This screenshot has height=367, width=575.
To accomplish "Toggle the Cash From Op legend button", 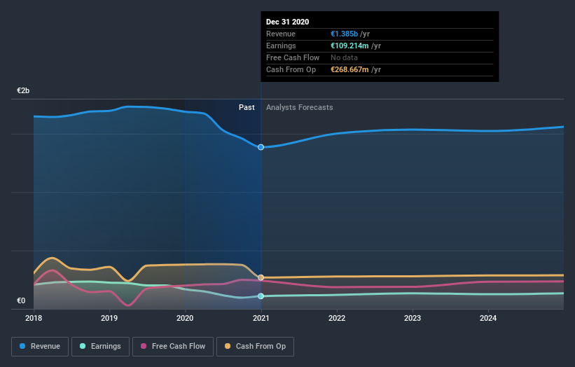I will click(x=255, y=347).
